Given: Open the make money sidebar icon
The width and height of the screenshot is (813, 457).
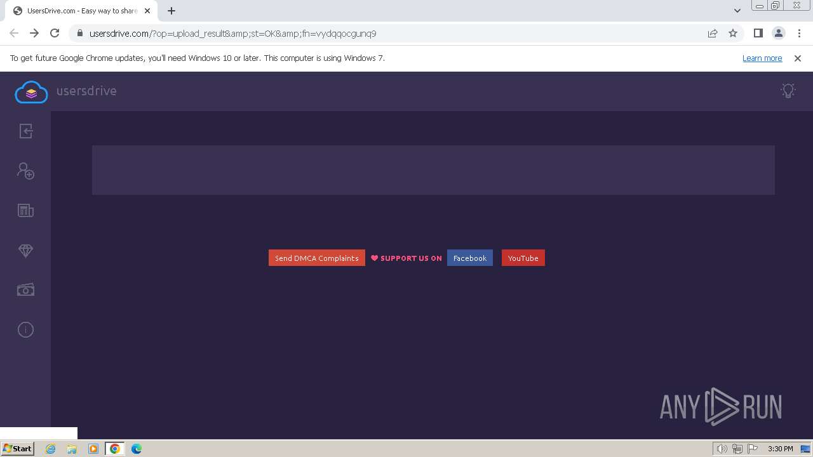Looking at the screenshot, I should point(25,290).
